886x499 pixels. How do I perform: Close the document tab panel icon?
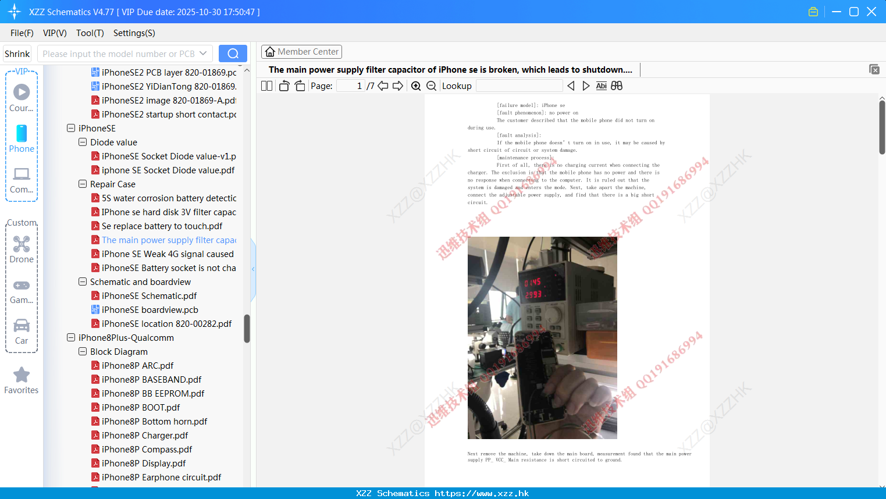point(874,69)
